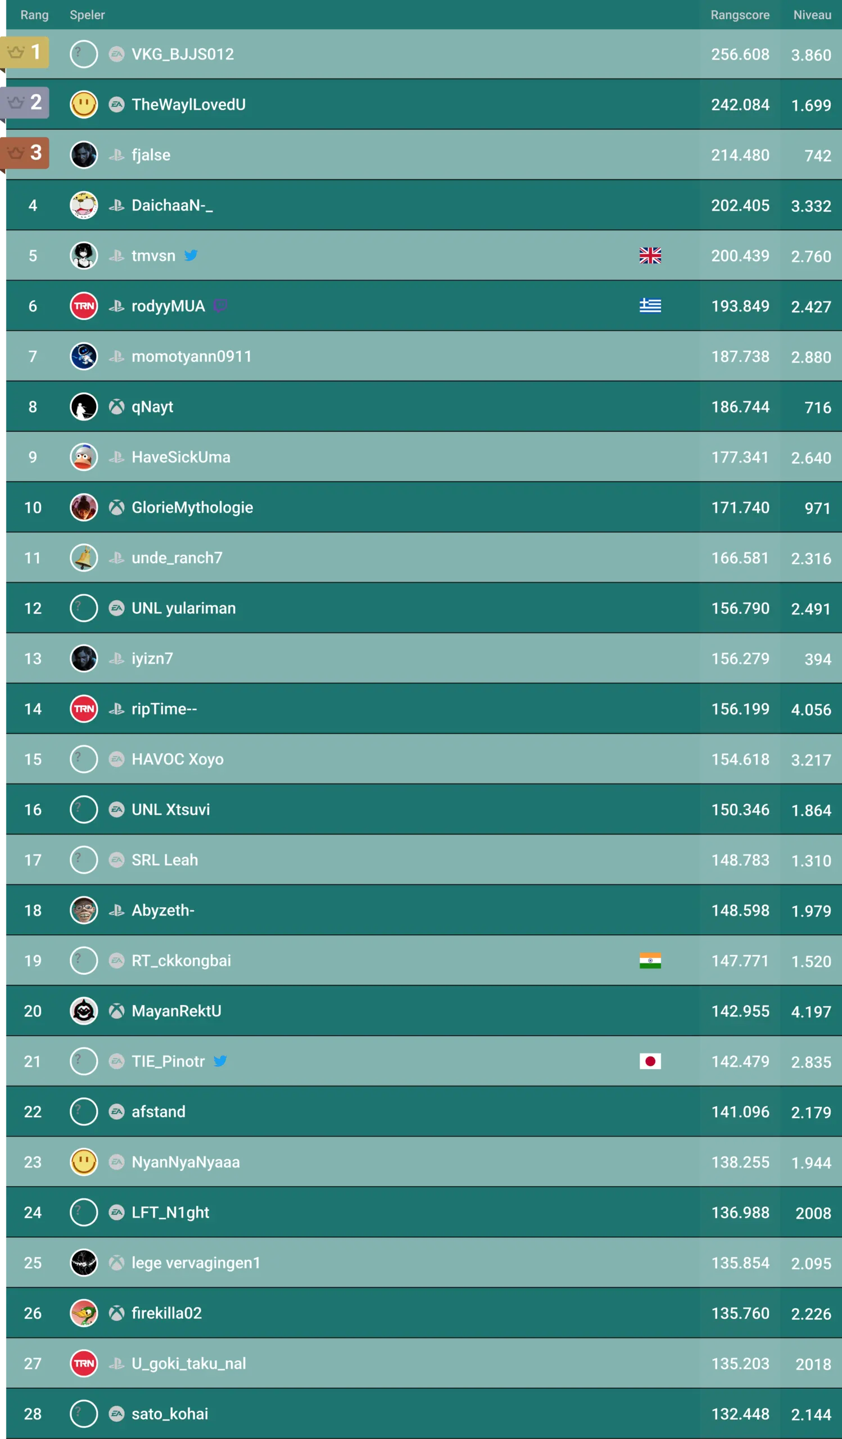Click DaichaaN-_'s avatar image

[83, 205]
